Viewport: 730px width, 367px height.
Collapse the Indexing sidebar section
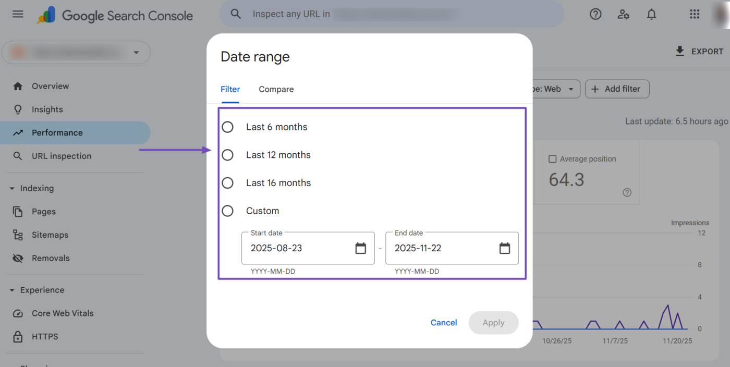[12, 188]
